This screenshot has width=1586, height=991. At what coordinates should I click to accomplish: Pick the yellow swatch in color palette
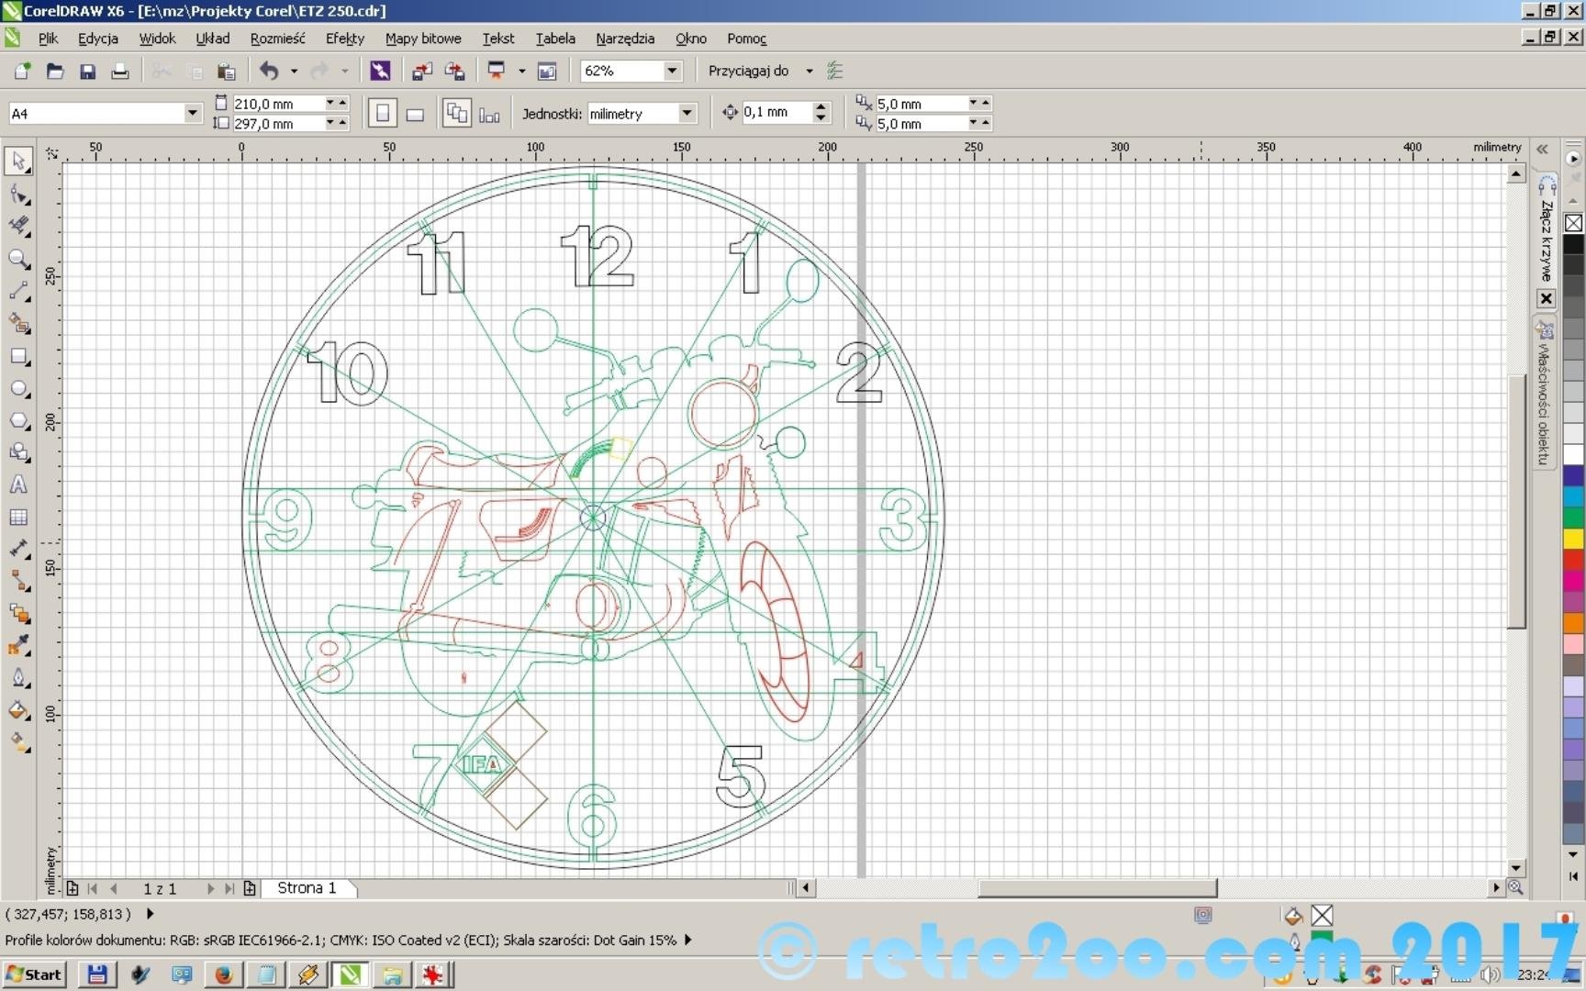pos(1573,539)
